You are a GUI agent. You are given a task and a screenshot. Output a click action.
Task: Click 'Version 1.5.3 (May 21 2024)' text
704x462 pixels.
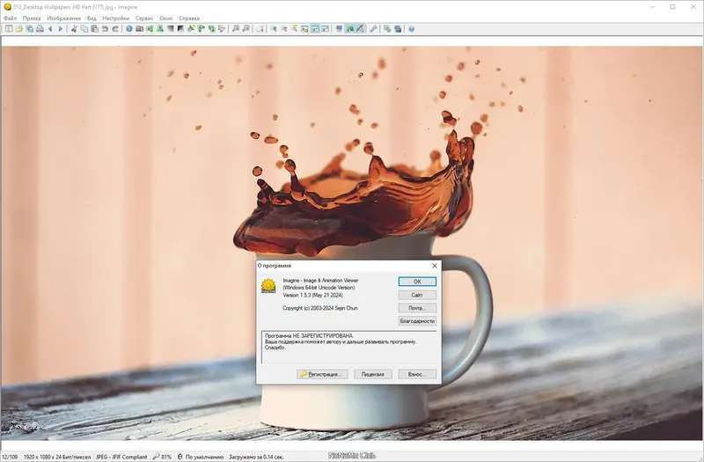coord(313,295)
